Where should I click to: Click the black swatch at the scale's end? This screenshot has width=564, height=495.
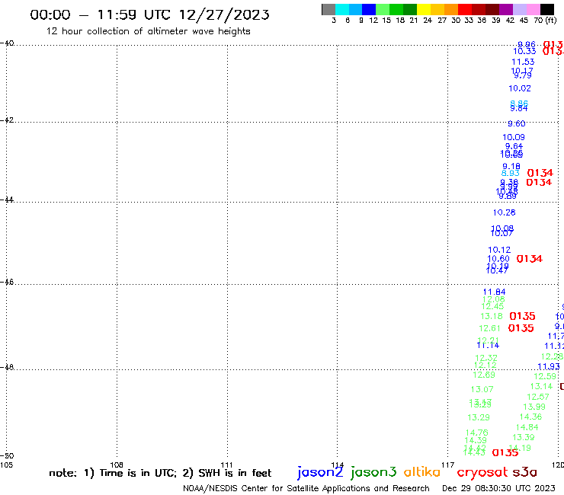click(547, 9)
